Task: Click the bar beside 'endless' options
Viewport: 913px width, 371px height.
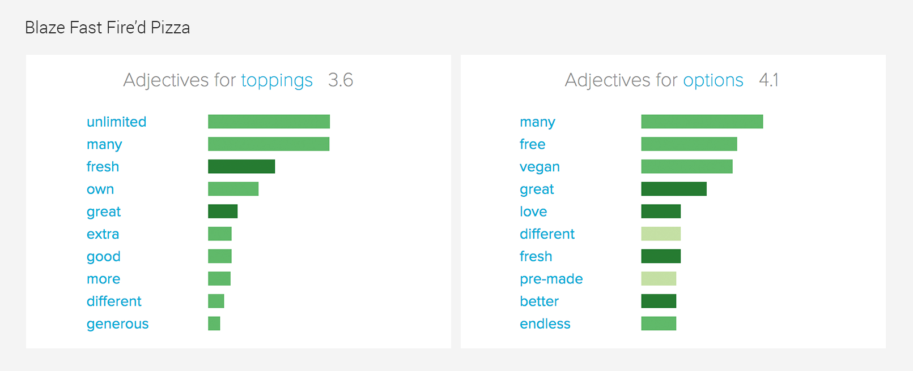Action: click(659, 323)
